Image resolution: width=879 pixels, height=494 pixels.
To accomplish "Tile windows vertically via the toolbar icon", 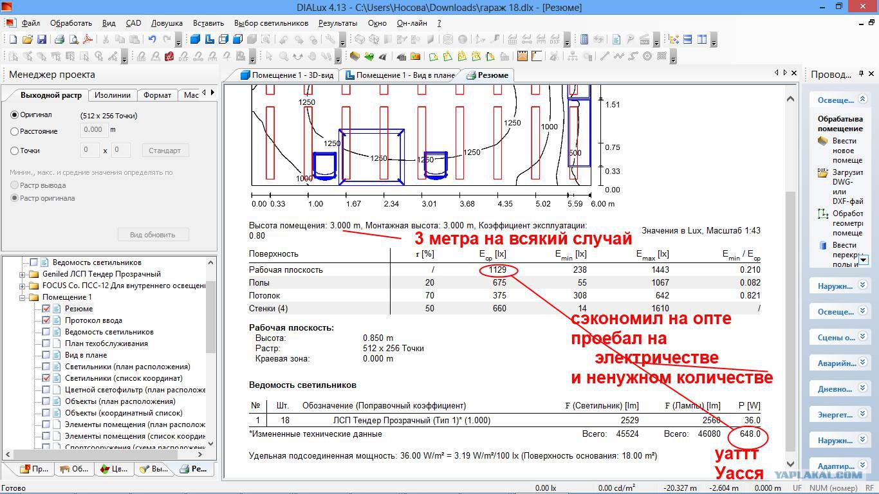I will click(702, 39).
